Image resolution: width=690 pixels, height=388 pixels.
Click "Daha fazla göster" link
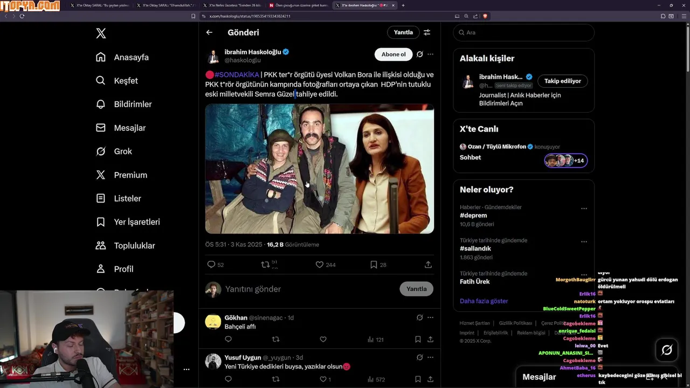(x=484, y=301)
